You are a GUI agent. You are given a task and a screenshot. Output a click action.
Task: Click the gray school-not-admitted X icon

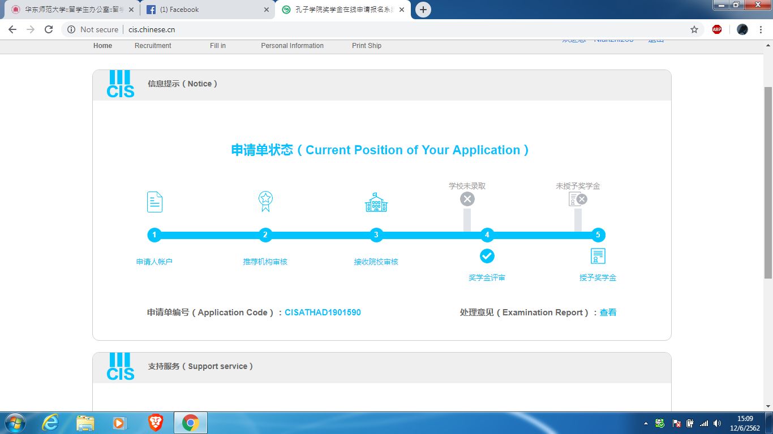467,199
